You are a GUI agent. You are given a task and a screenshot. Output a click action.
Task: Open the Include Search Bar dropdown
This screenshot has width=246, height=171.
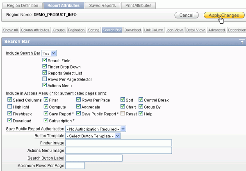49,53
